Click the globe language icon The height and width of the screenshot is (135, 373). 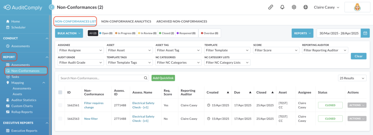point(306,7)
